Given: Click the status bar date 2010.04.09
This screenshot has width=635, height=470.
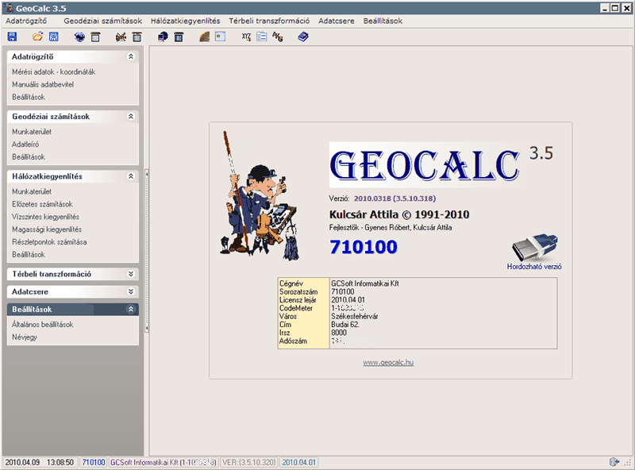Looking at the screenshot, I should pyautogui.click(x=22, y=462).
